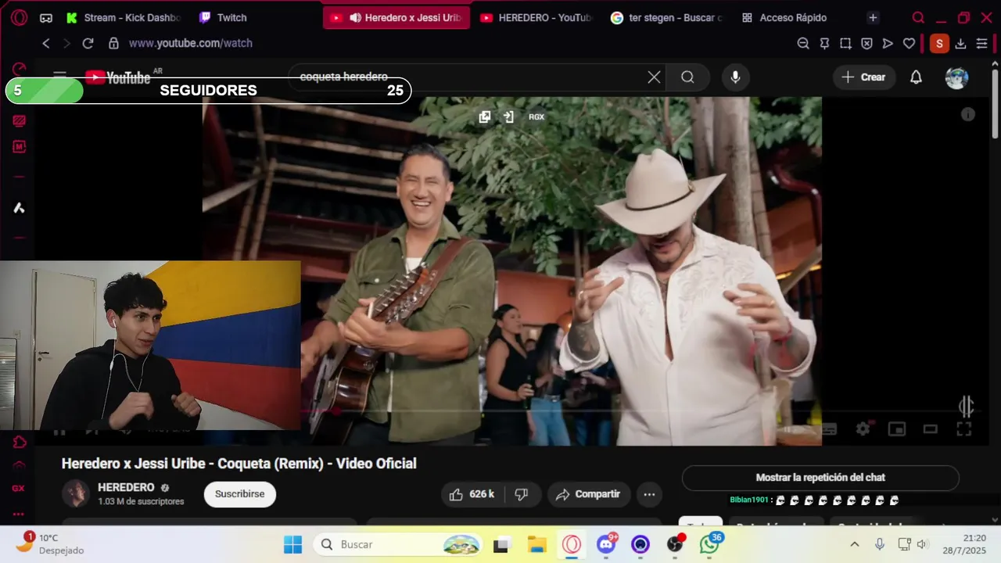Viewport: 1001px width, 563px height.
Task: Open the Windows Start menu
Action: click(x=293, y=544)
